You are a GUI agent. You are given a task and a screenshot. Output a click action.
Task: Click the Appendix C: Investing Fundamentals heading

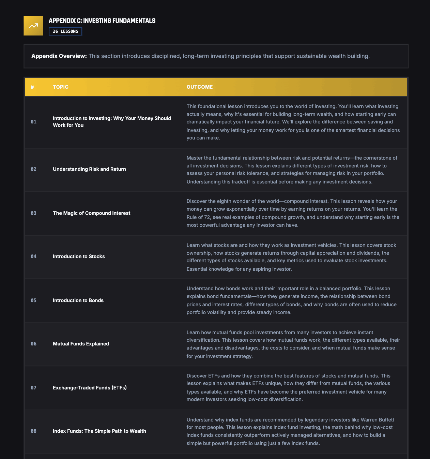point(102,21)
